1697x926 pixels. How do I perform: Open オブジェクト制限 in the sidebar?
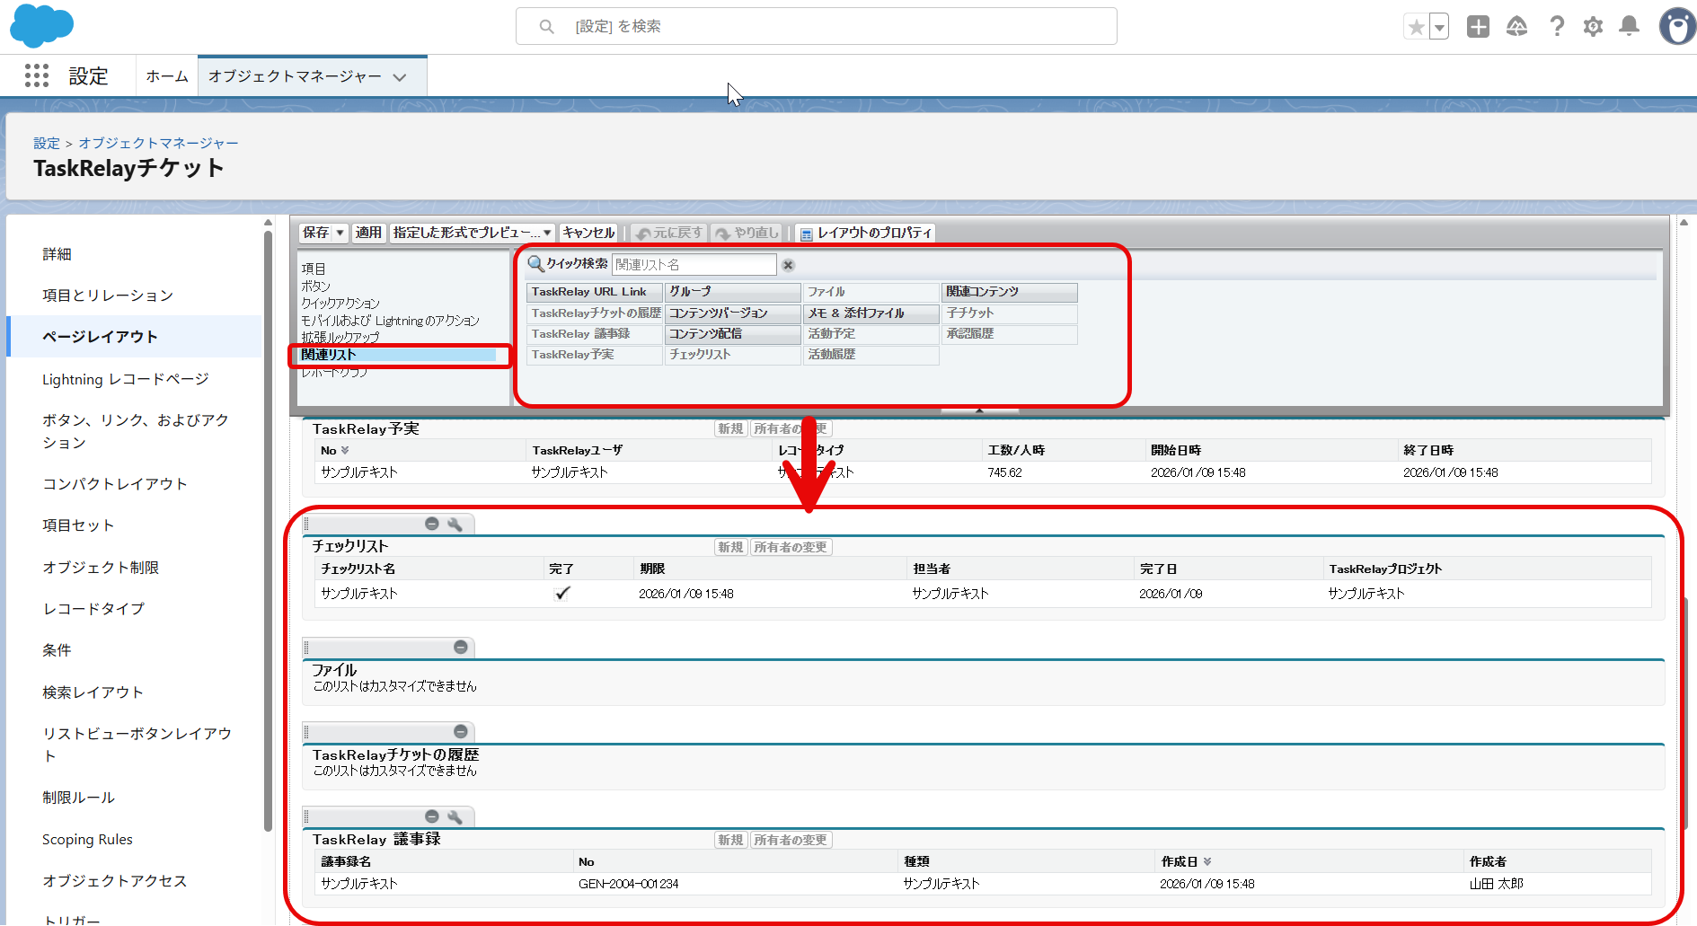[101, 568]
